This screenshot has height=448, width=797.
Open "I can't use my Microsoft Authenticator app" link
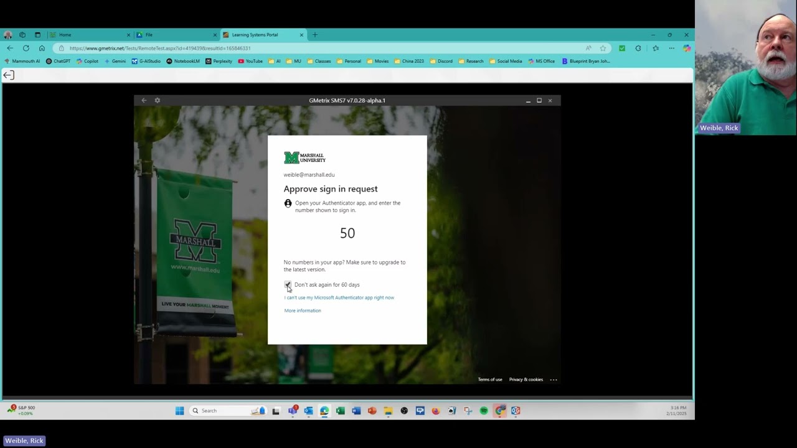pyautogui.click(x=339, y=297)
